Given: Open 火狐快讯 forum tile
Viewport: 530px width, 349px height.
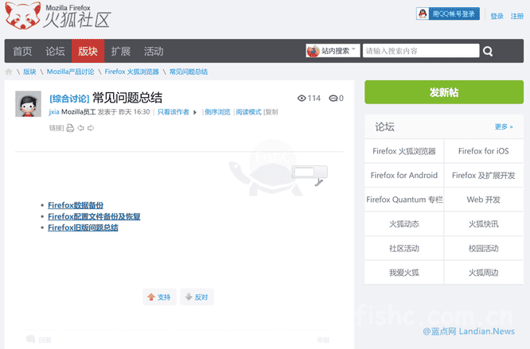Looking at the screenshot, I should pos(483,223).
